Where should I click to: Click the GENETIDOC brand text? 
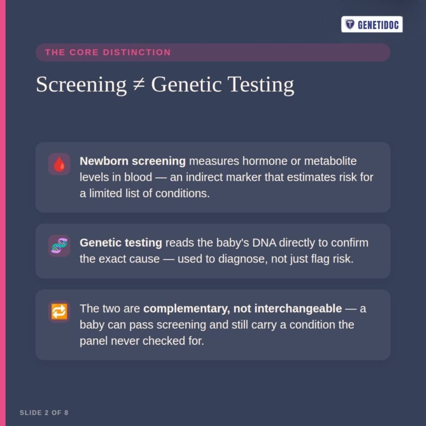coord(378,25)
